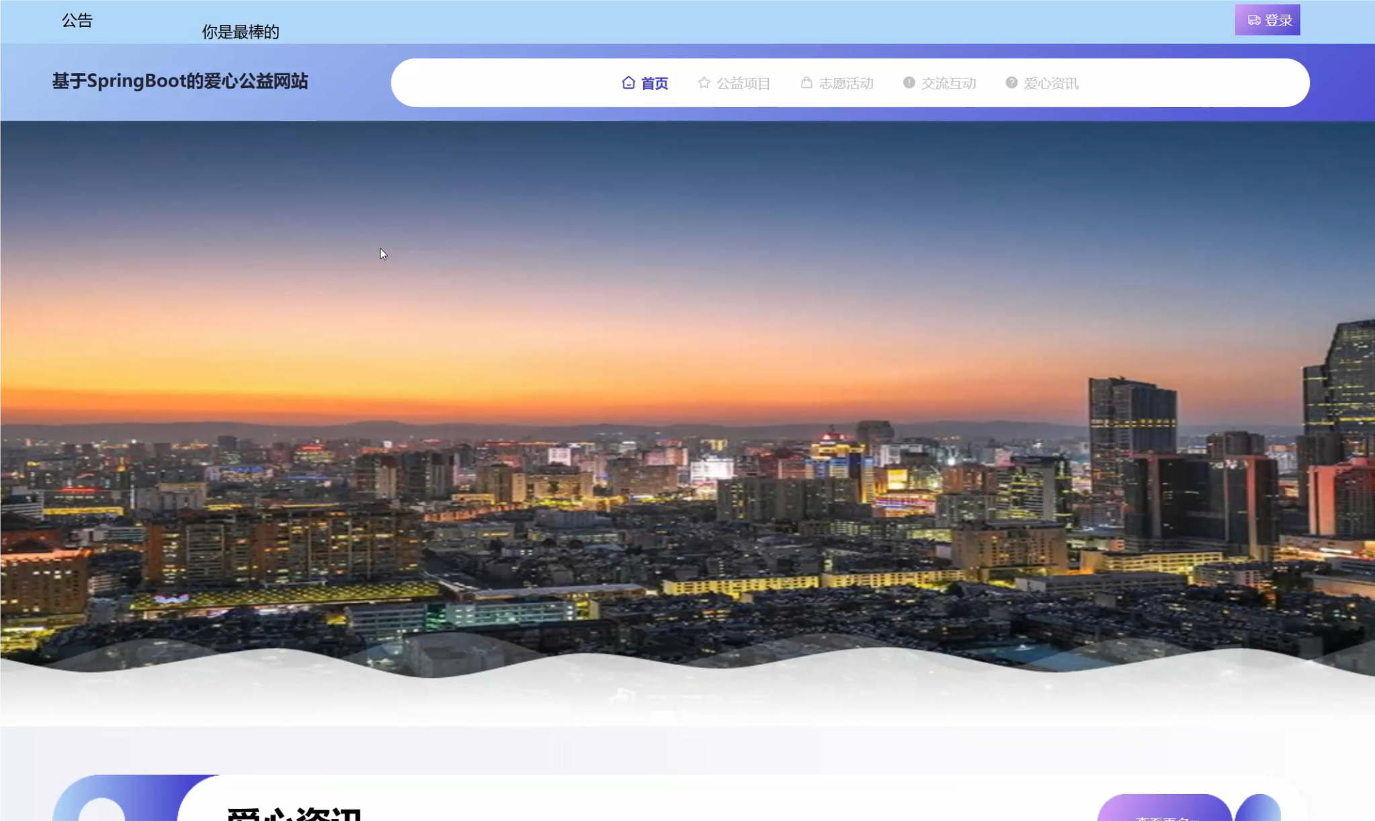Select 爱心资讯 in the navigation bar
Image resolution: width=1375 pixels, height=821 pixels.
point(1050,83)
